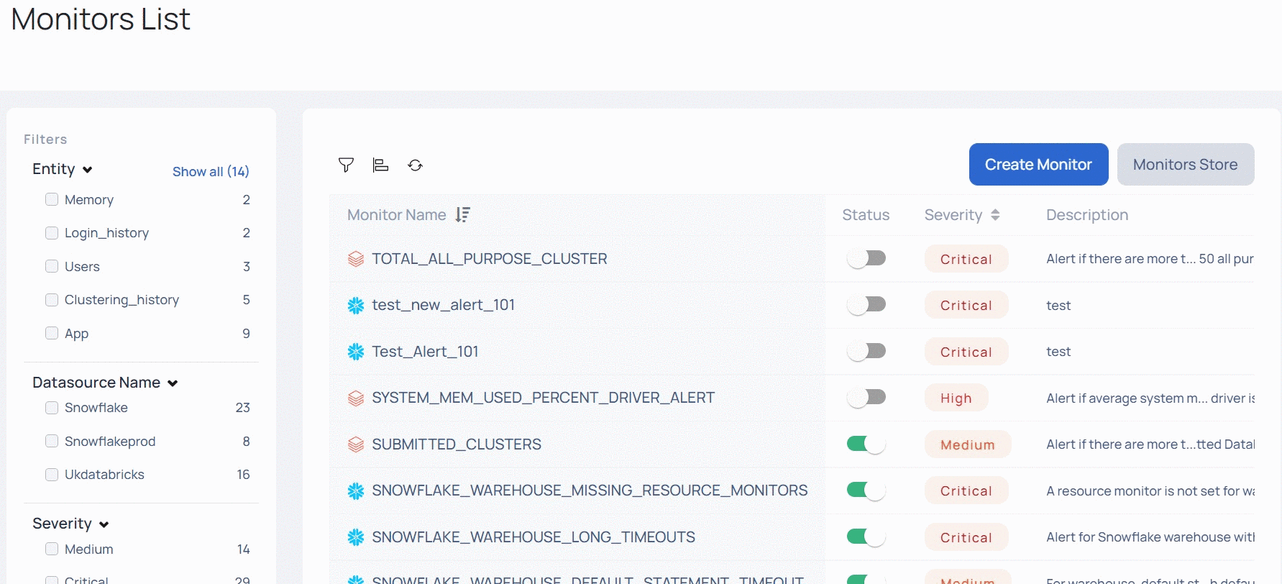Click the High severity badge
This screenshot has width=1282, height=584.
tap(956, 398)
